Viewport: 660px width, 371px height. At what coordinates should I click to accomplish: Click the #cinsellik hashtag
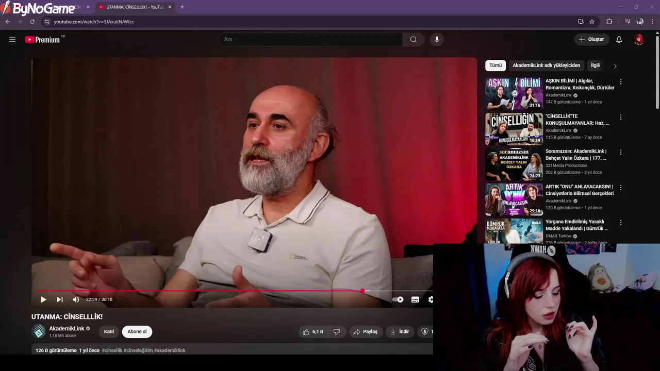point(112,350)
